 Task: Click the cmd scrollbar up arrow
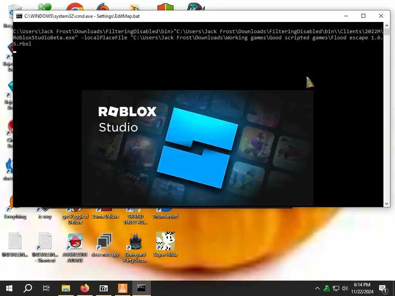coord(387,25)
